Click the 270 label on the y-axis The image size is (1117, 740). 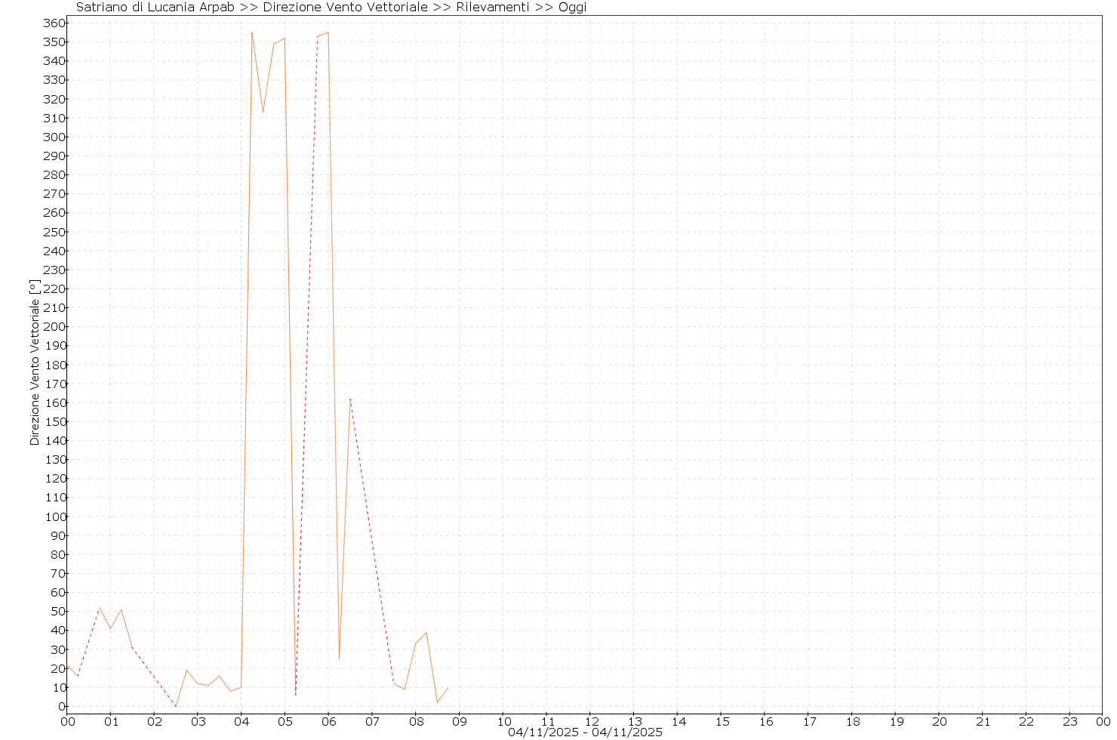coord(53,194)
